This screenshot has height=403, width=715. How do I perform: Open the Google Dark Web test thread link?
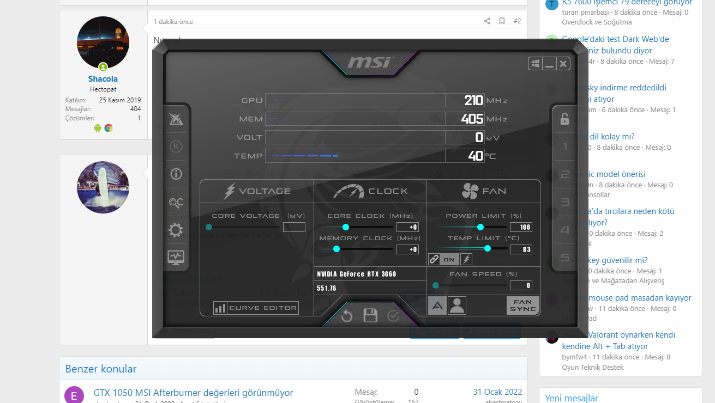[615, 45]
